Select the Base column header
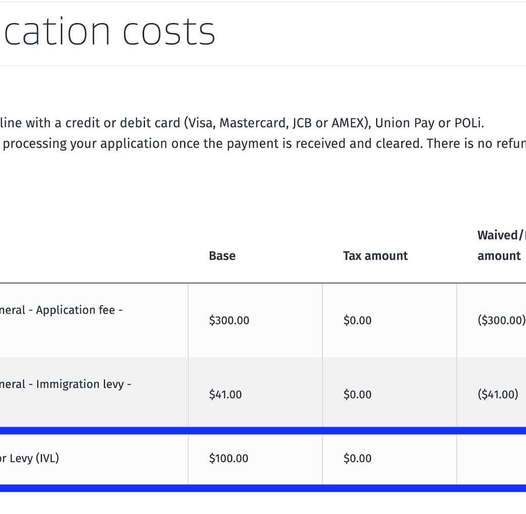The height and width of the screenshot is (514, 526). [222, 256]
